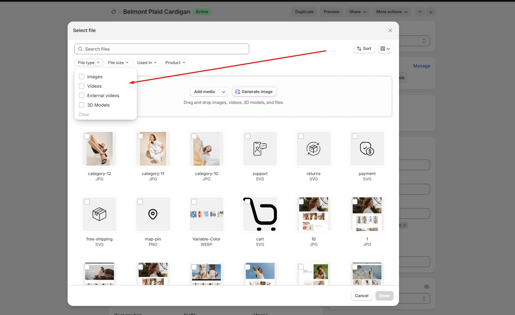Click the Generate image sparkle button
This screenshot has width=515, height=315.
pos(254,92)
